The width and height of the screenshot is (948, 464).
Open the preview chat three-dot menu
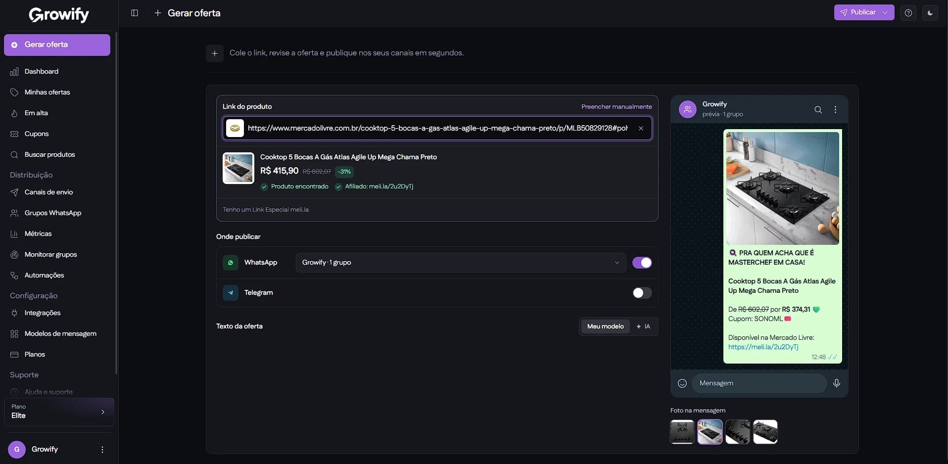(836, 110)
